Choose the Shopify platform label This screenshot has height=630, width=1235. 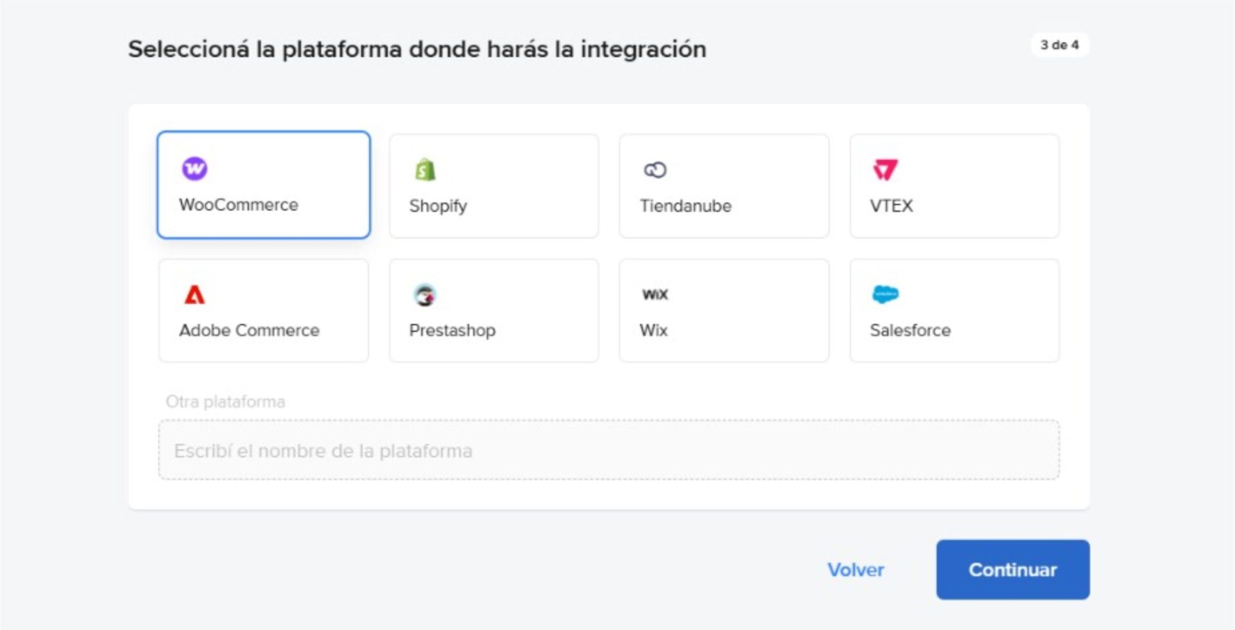pos(438,206)
